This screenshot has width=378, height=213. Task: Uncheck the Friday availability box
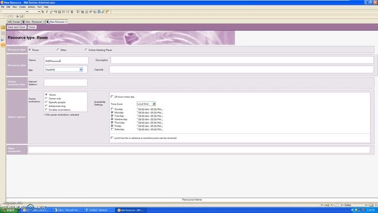112,126
